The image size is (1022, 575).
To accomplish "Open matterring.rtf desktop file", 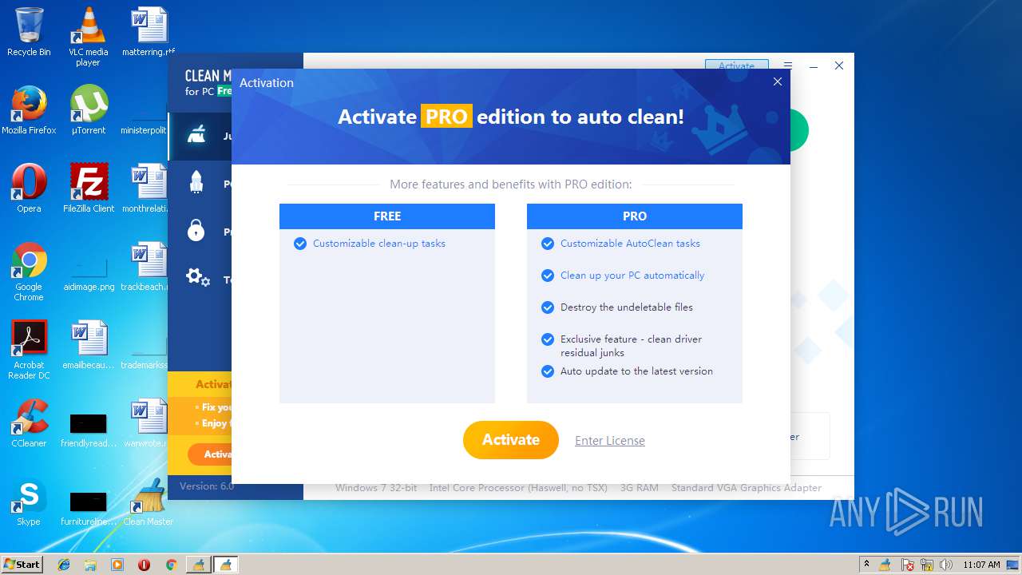I will 149,32.
